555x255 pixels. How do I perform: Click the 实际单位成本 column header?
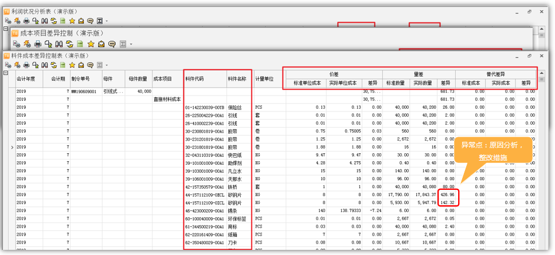[343, 83]
